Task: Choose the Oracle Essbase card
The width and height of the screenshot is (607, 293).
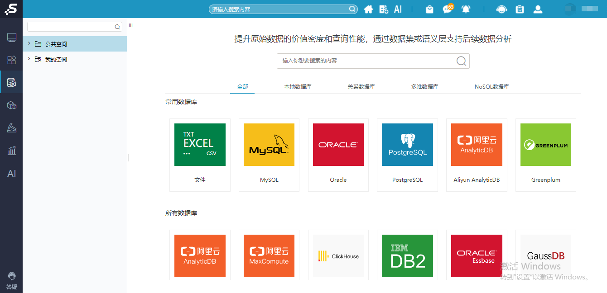Action: 477,256
